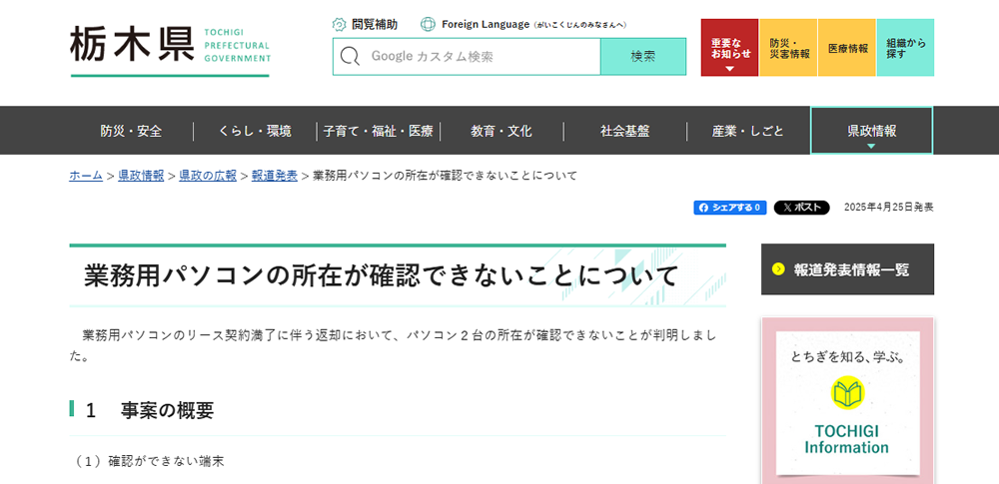Click the page title 業務用パソコンの所在が確認できないことについて
This screenshot has height=484, width=999.
pos(382,275)
